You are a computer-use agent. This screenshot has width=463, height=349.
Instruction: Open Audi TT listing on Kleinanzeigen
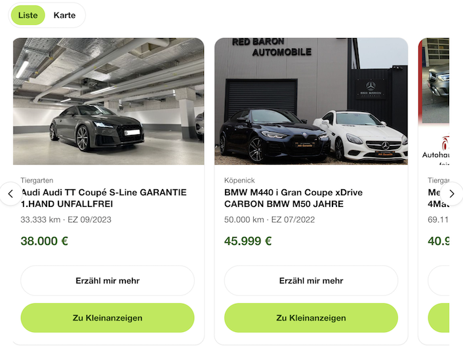click(x=108, y=318)
